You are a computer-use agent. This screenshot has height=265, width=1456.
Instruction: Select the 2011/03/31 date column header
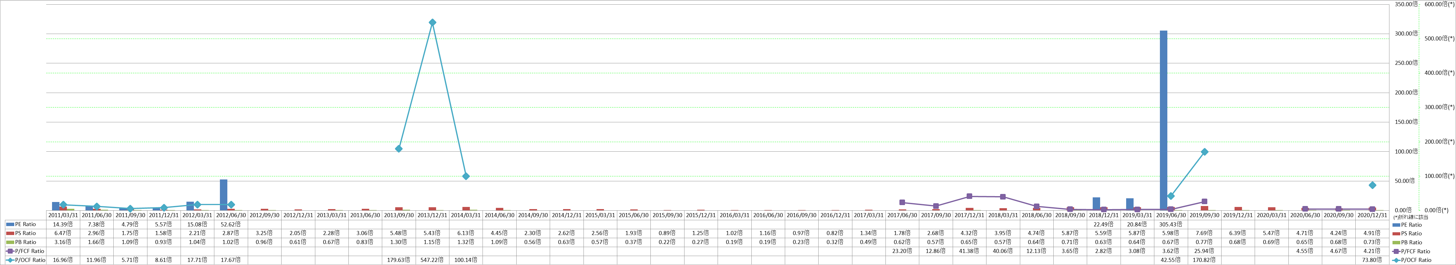63,215
